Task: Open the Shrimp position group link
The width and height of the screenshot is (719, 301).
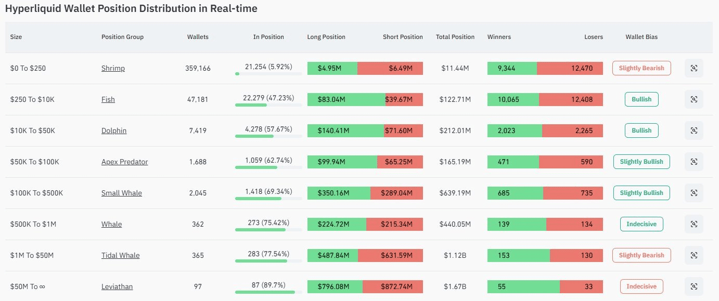Action: click(113, 68)
